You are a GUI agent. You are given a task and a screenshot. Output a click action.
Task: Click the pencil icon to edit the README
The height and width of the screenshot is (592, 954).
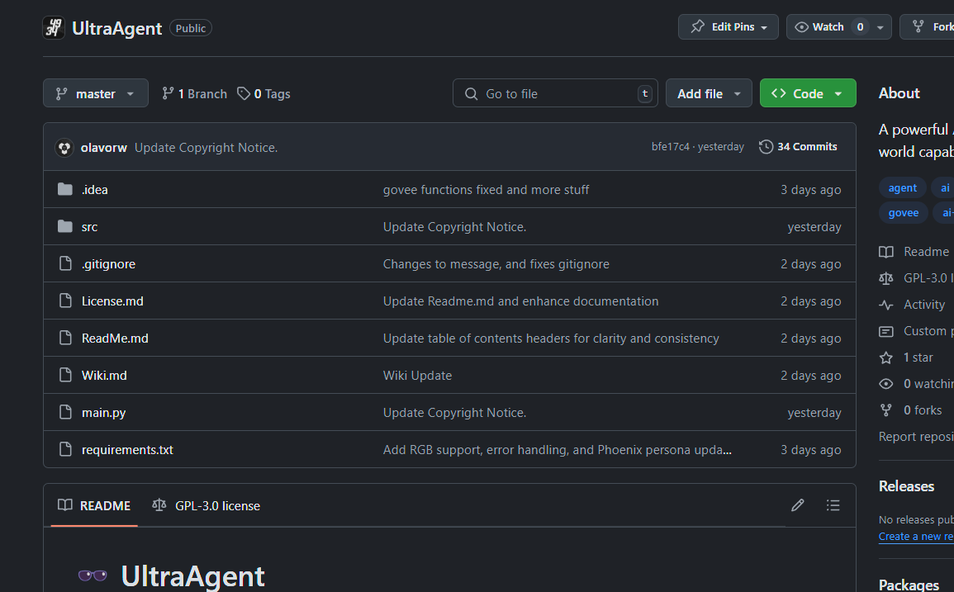(797, 504)
